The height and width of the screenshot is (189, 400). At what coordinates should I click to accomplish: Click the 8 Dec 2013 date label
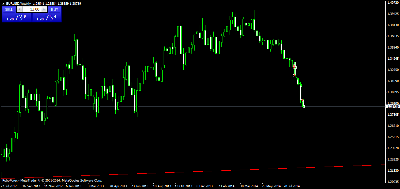pyautogui.click(x=205, y=186)
